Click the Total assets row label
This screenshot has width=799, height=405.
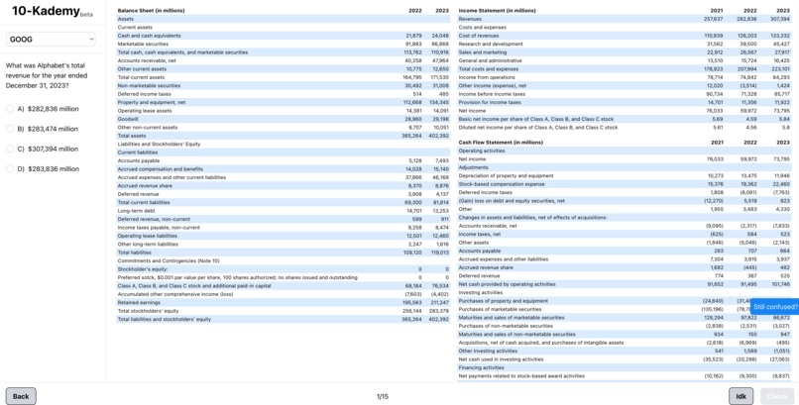pos(132,136)
